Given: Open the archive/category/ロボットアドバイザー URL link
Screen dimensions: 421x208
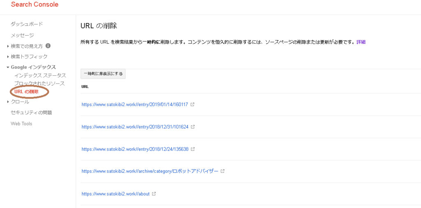Looking at the screenshot, I should [150, 171].
